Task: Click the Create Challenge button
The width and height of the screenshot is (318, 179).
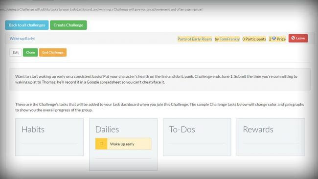Action: tap(68, 25)
